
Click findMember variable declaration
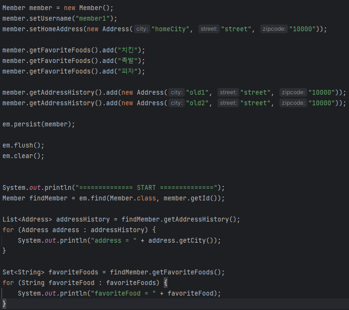tap(48, 198)
